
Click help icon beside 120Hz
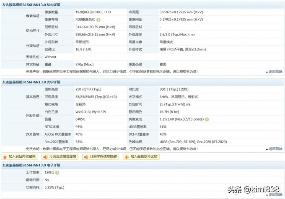click(57, 173)
